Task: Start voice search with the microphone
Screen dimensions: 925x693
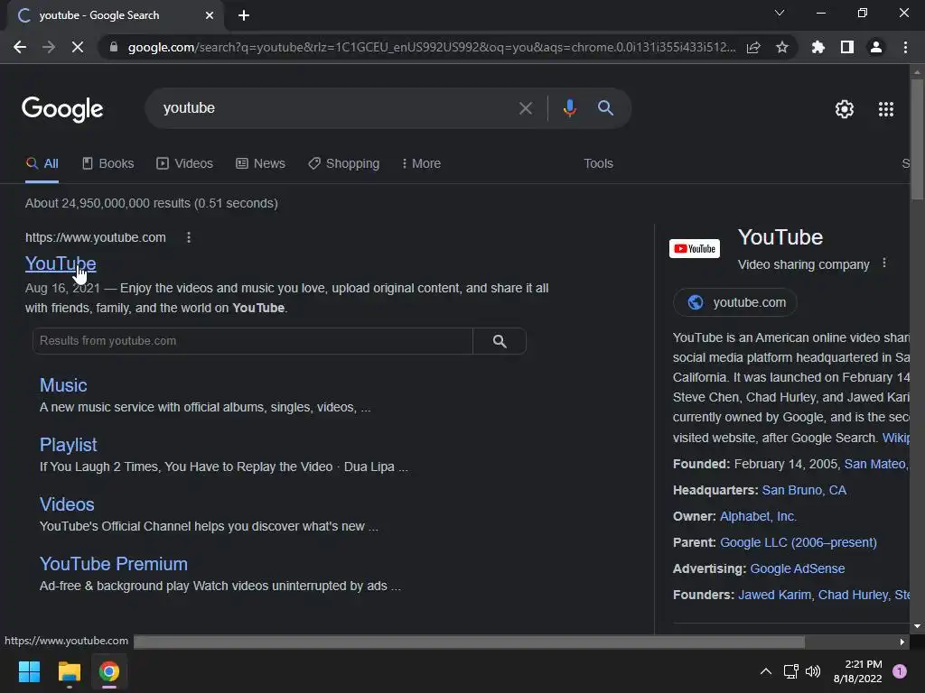Action: point(569,108)
